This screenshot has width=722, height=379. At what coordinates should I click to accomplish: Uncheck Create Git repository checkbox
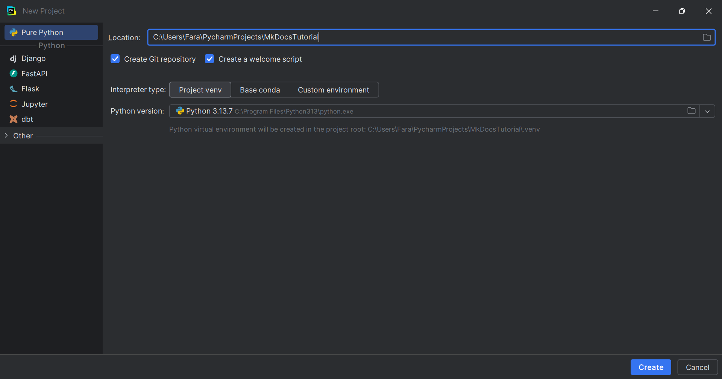(x=115, y=59)
